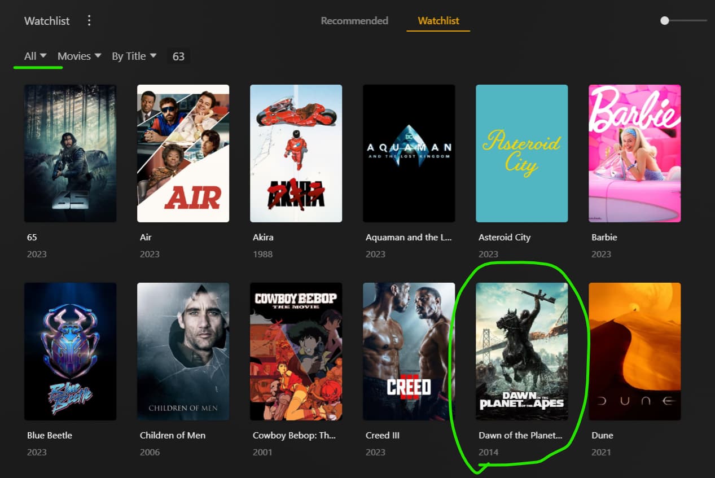Open the Movies type dropdown
This screenshot has width=715, height=478.
point(79,56)
